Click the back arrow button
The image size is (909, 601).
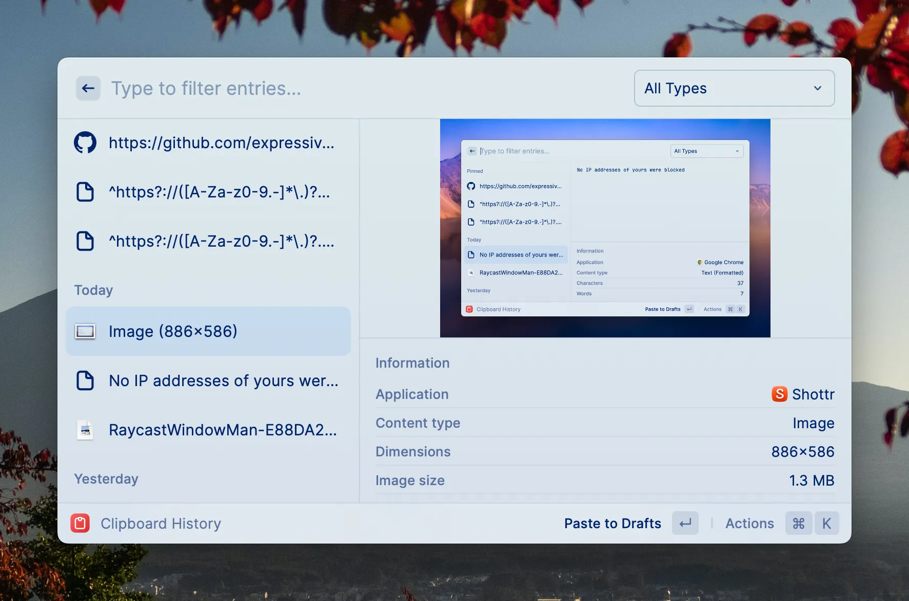pos(88,88)
